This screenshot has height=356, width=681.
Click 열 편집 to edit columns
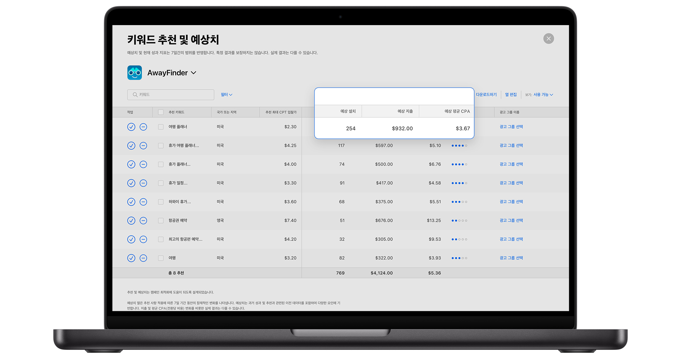(511, 95)
